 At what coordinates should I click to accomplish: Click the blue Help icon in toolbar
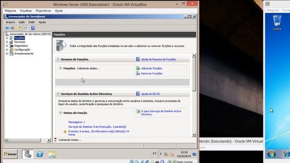click(33, 28)
